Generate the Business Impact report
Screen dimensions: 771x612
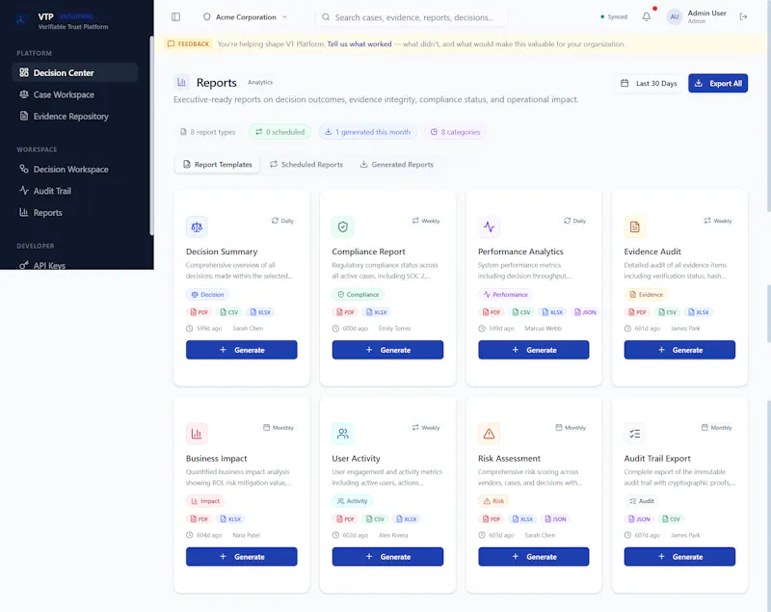click(242, 556)
